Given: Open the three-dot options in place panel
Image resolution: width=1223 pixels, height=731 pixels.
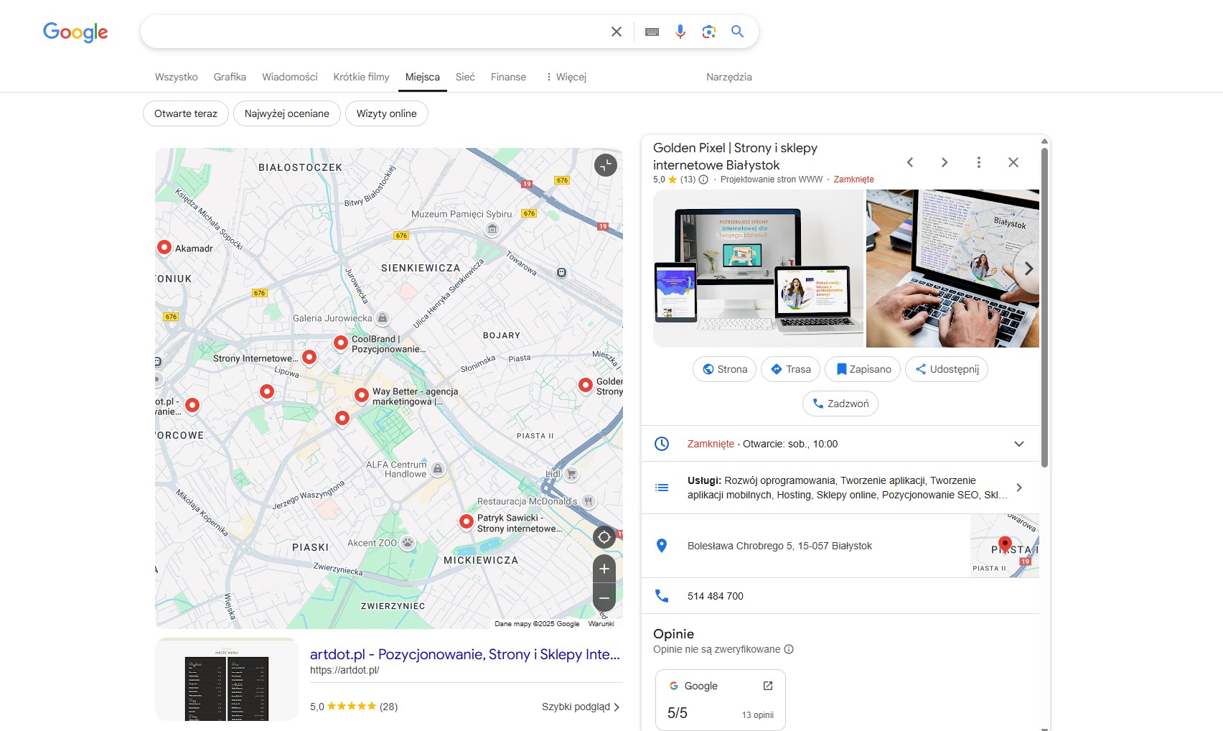Looking at the screenshot, I should tap(978, 162).
